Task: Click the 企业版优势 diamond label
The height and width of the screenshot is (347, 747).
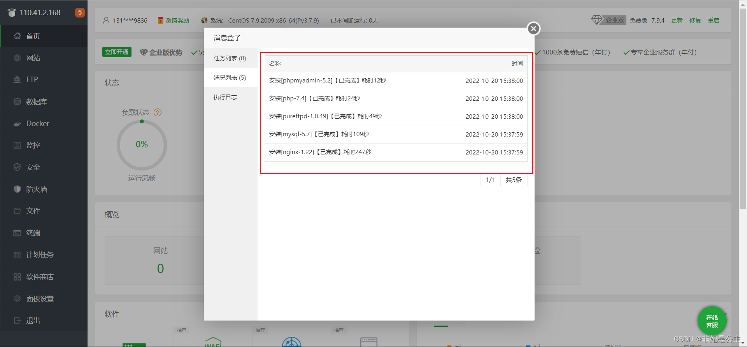Action: (161, 52)
